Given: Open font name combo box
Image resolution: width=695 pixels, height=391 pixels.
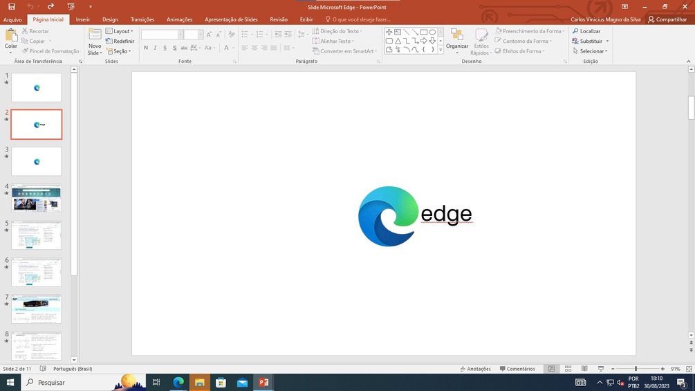Looking at the screenshot, I should pos(163,35).
